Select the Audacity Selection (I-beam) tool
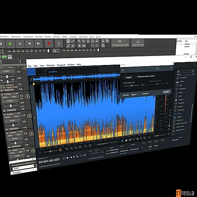The height and width of the screenshot is (197, 197). click(68, 41)
